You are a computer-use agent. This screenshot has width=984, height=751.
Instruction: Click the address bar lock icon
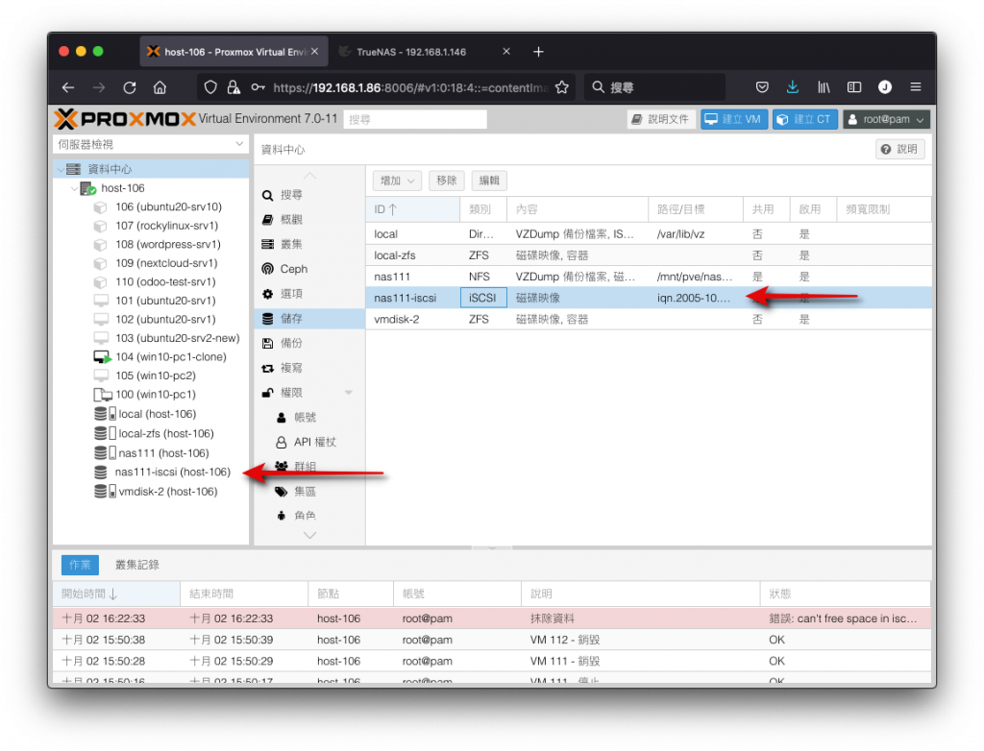coord(234,87)
